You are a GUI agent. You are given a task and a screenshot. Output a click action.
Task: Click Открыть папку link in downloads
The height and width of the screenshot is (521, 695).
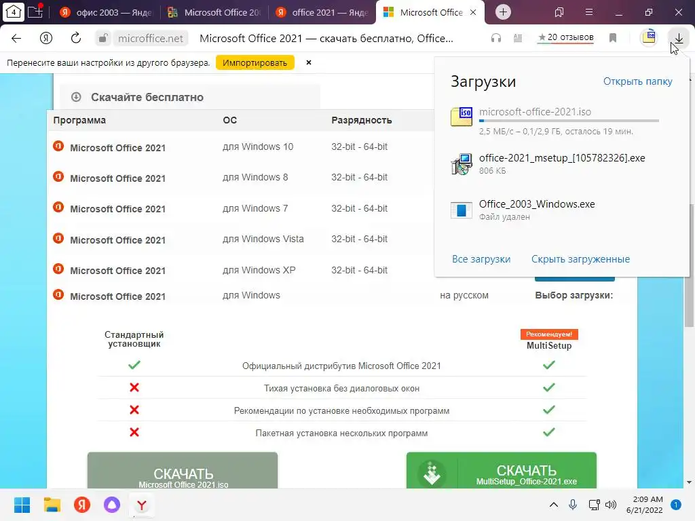click(x=637, y=81)
